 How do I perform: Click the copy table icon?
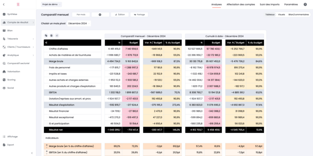[x=46, y=36]
